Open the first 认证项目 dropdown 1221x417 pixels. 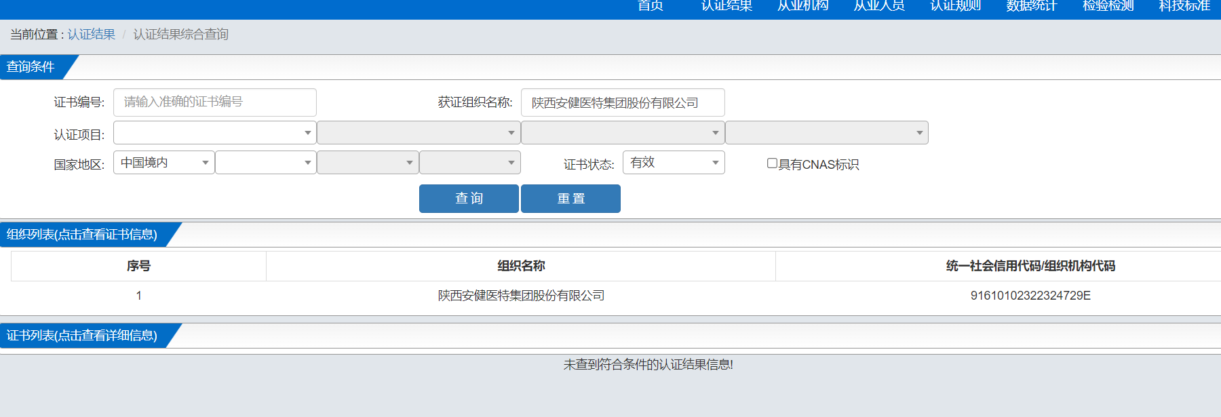[x=215, y=133]
